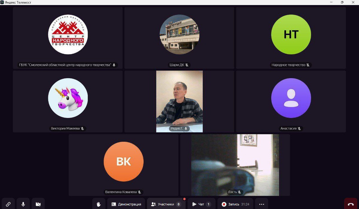The image size is (359, 209).
Task: Click the ГБУК Смоленский областной центр name label
Action: coord(68,65)
